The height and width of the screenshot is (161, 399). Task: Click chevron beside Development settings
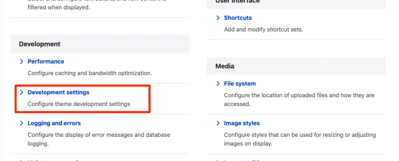click(22, 92)
